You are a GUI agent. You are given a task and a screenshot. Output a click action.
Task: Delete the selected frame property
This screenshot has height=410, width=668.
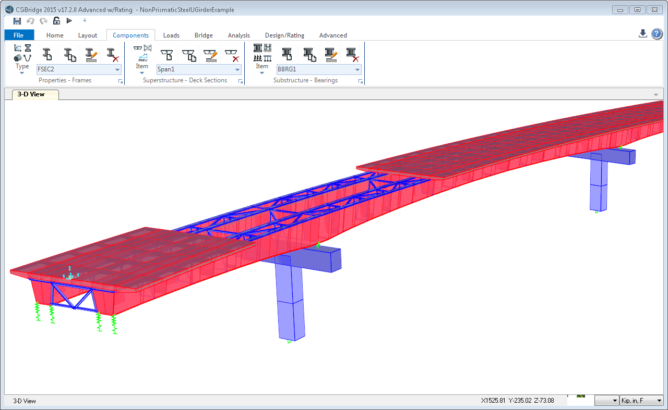click(111, 54)
